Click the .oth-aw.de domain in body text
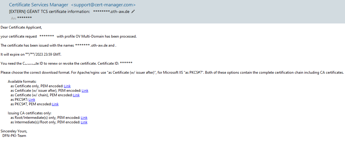Image resolution: width=345 pixels, height=142 pixels. pyautogui.click(x=99, y=45)
